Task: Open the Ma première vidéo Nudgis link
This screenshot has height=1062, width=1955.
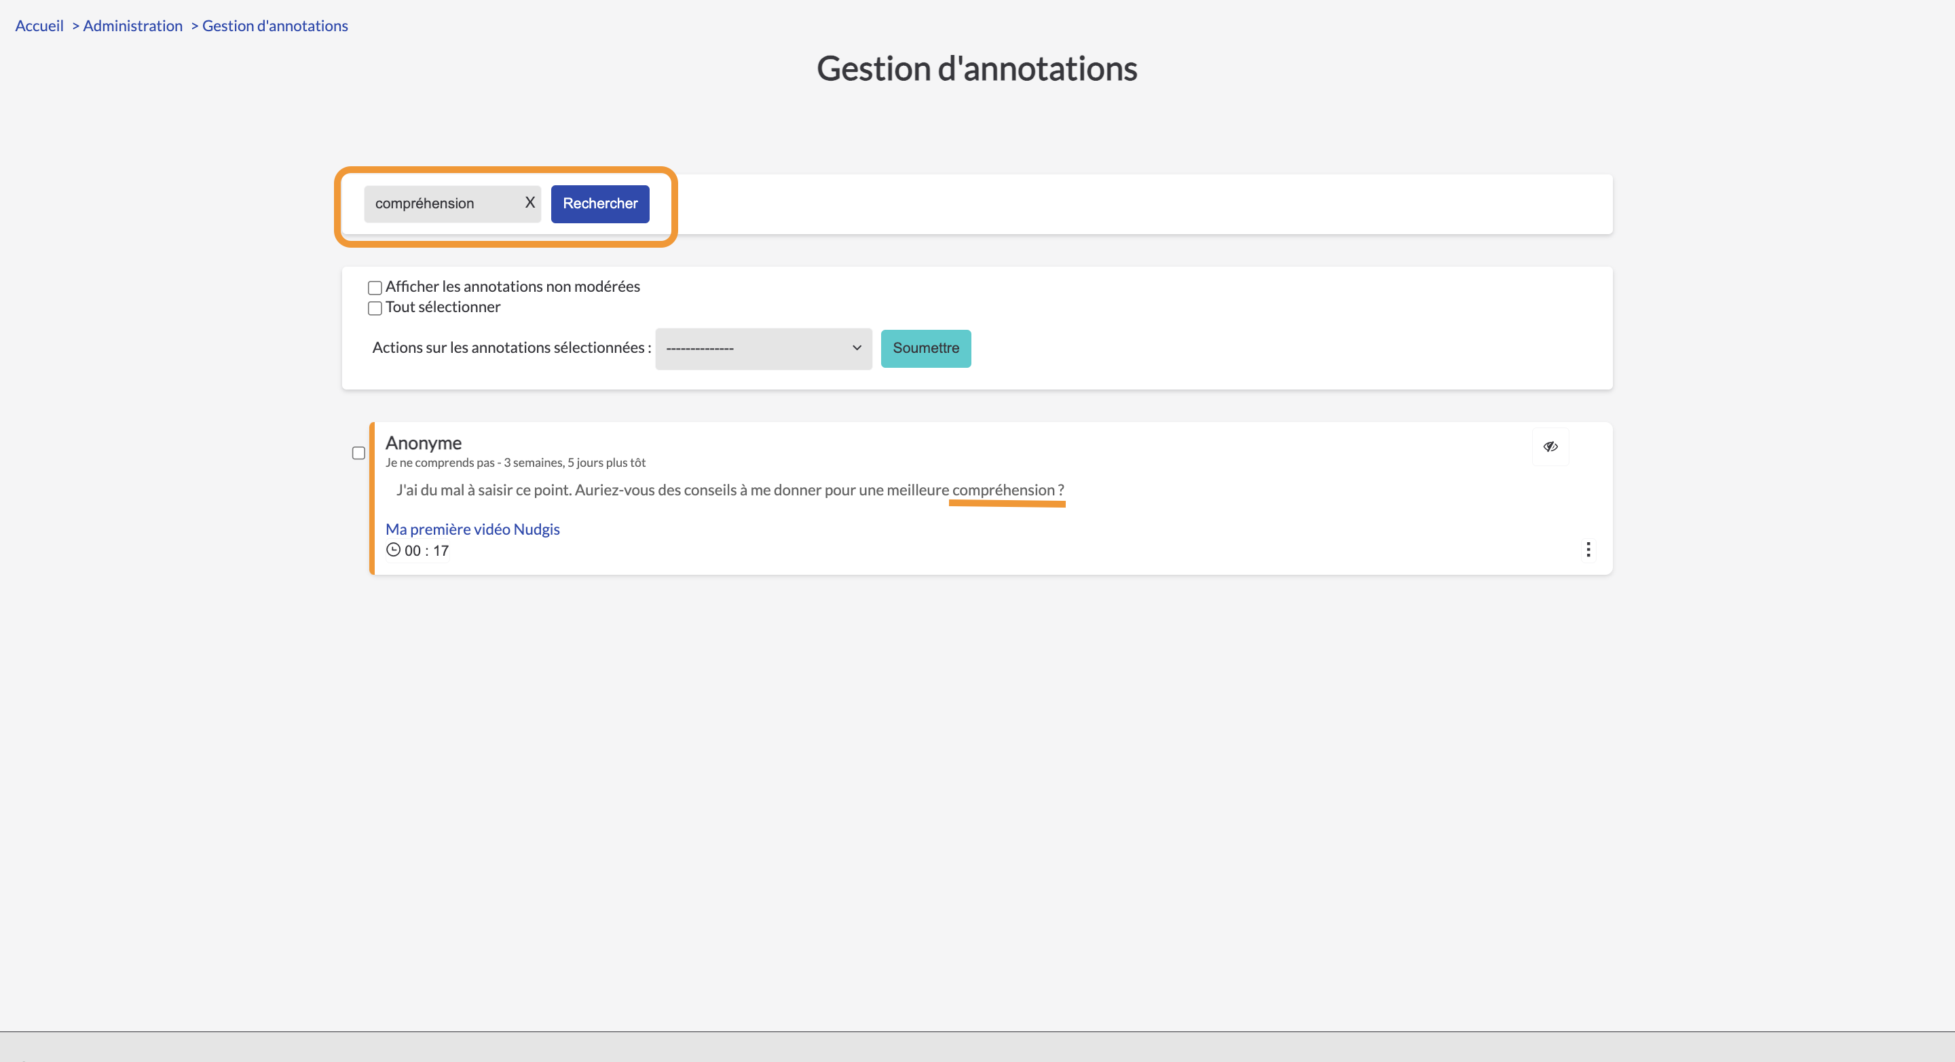Action: pyautogui.click(x=472, y=529)
